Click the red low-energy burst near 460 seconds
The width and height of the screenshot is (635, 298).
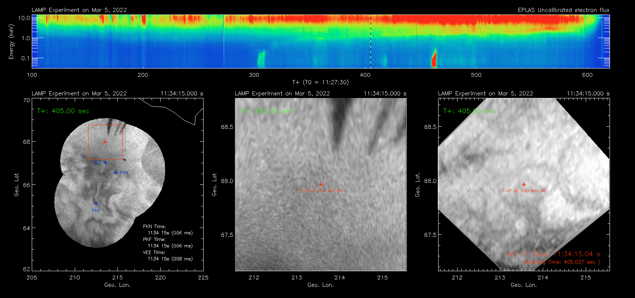[434, 58]
